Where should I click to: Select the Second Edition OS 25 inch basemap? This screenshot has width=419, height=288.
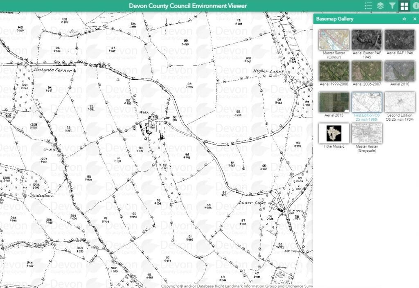point(400,102)
